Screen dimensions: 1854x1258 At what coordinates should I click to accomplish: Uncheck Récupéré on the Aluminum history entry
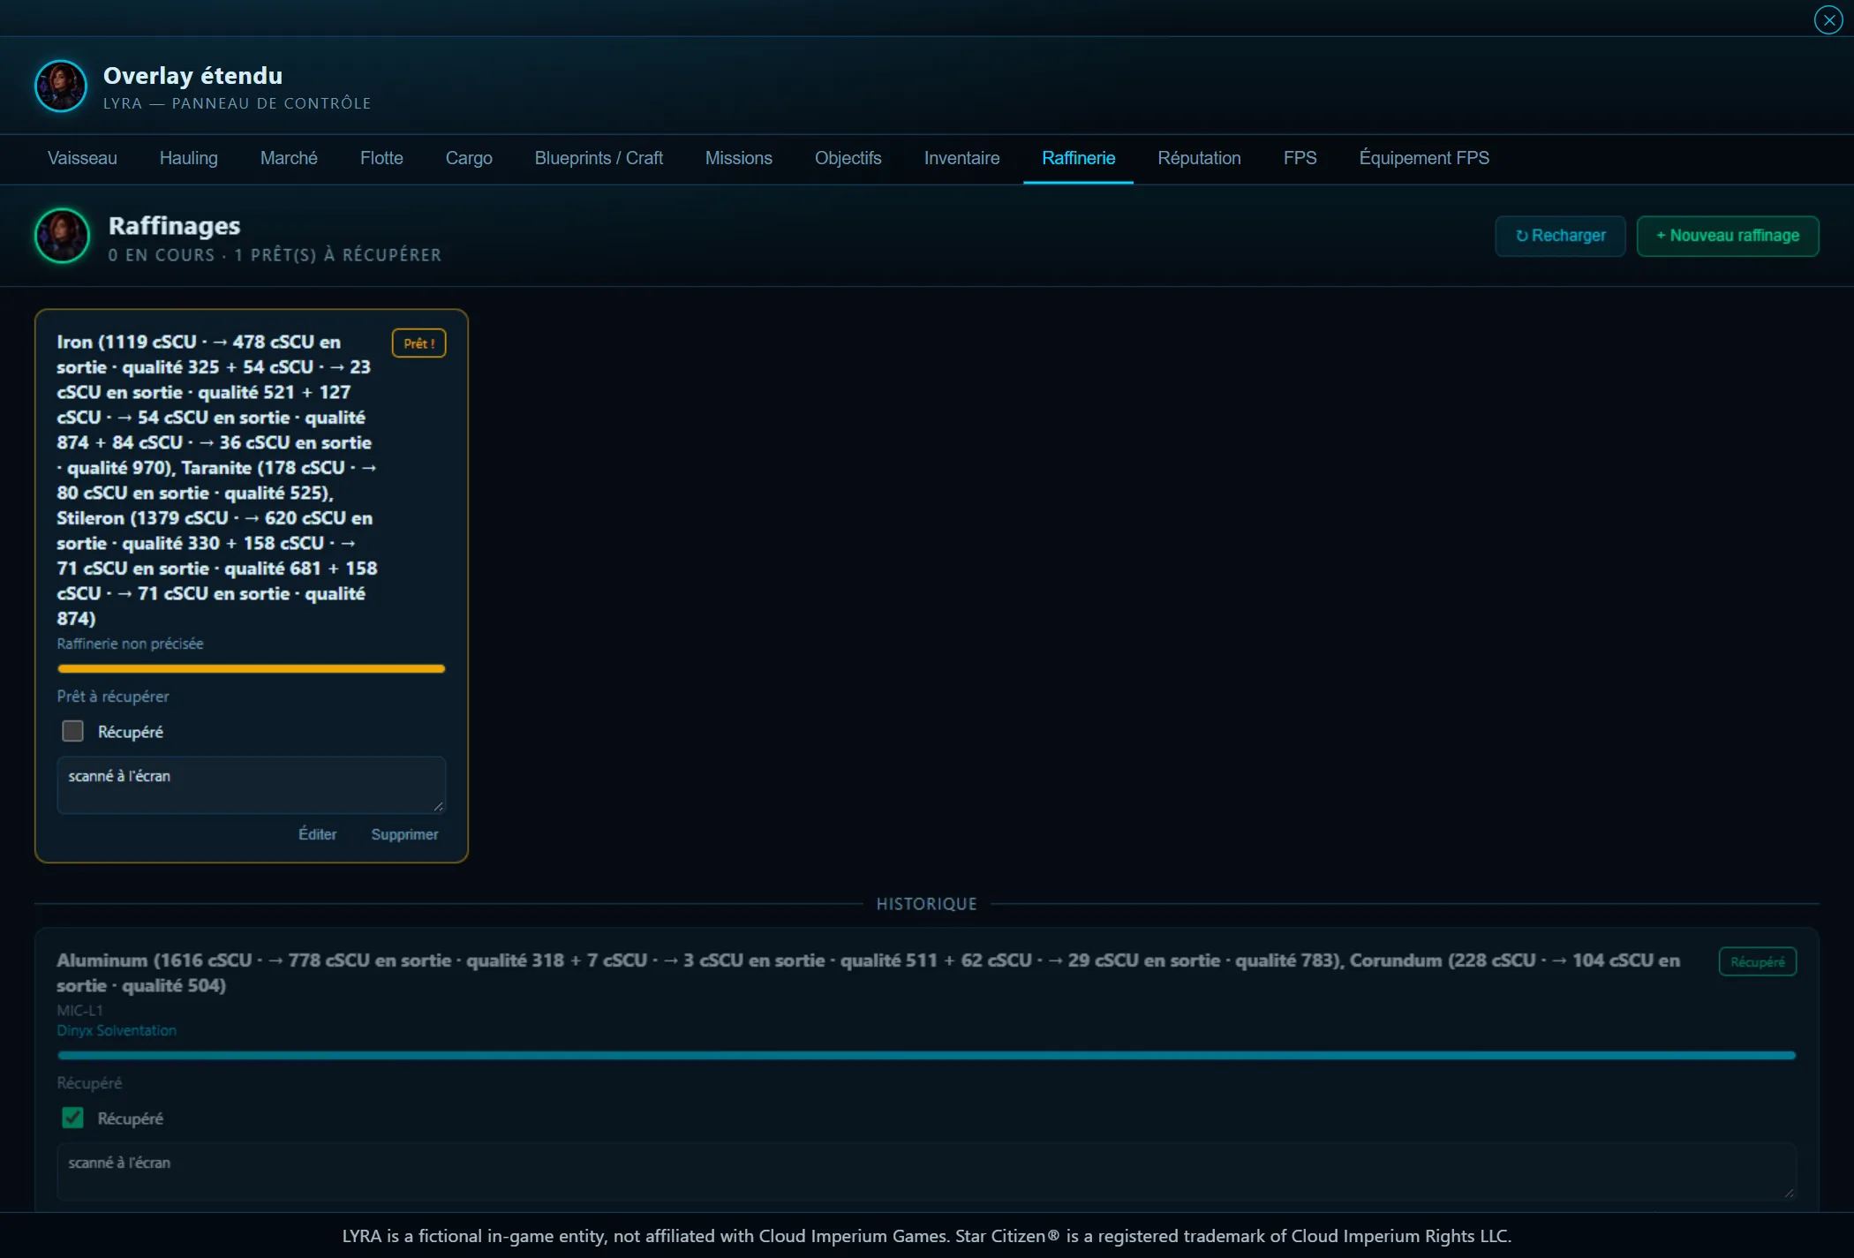pyautogui.click(x=72, y=1118)
